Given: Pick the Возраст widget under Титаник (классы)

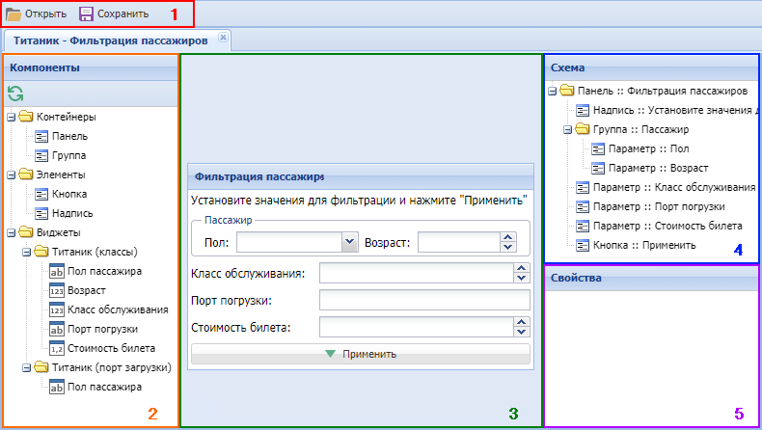Looking at the screenshot, I should point(86,290).
